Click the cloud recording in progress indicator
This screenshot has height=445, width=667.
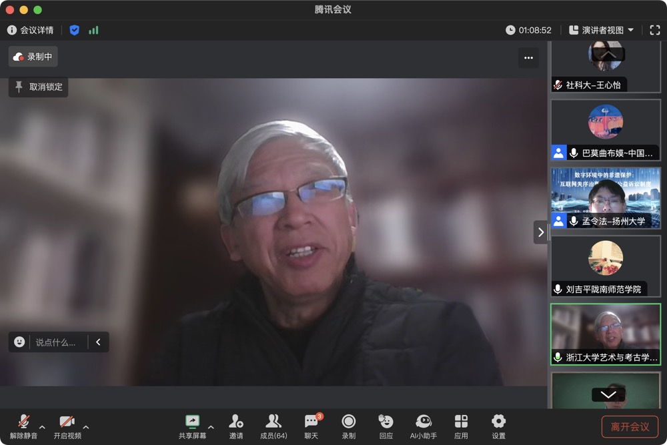pos(33,57)
